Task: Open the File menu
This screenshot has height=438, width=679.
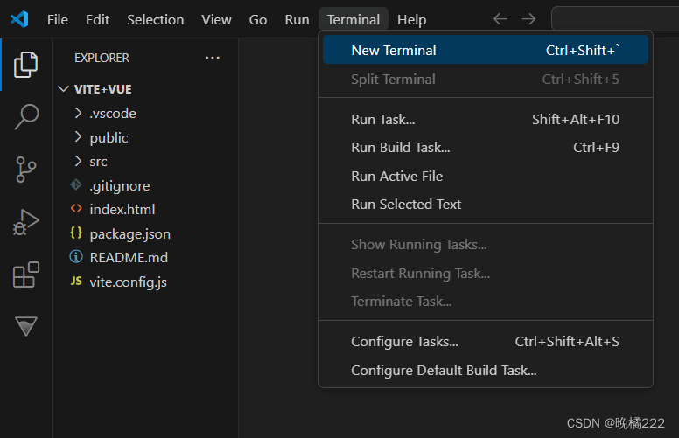Action: click(x=57, y=19)
